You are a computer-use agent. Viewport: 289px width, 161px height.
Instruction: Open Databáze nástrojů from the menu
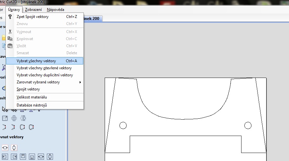point(32,105)
